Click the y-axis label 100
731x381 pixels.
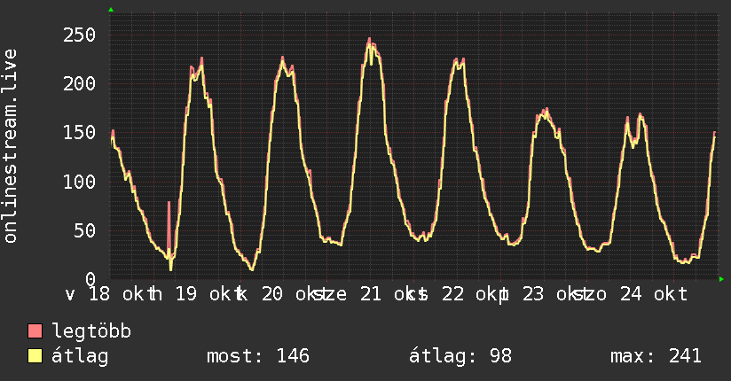click(79, 182)
